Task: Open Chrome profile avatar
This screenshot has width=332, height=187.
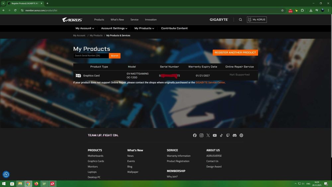Action: coord(322,10)
